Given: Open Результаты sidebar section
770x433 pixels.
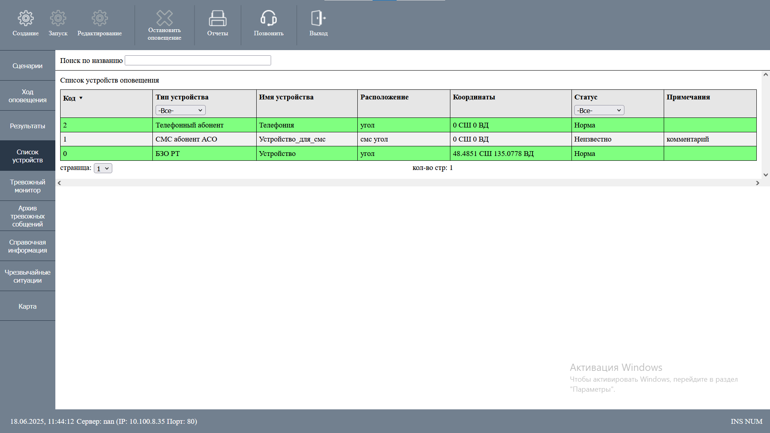Looking at the screenshot, I should click(x=28, y=126).
